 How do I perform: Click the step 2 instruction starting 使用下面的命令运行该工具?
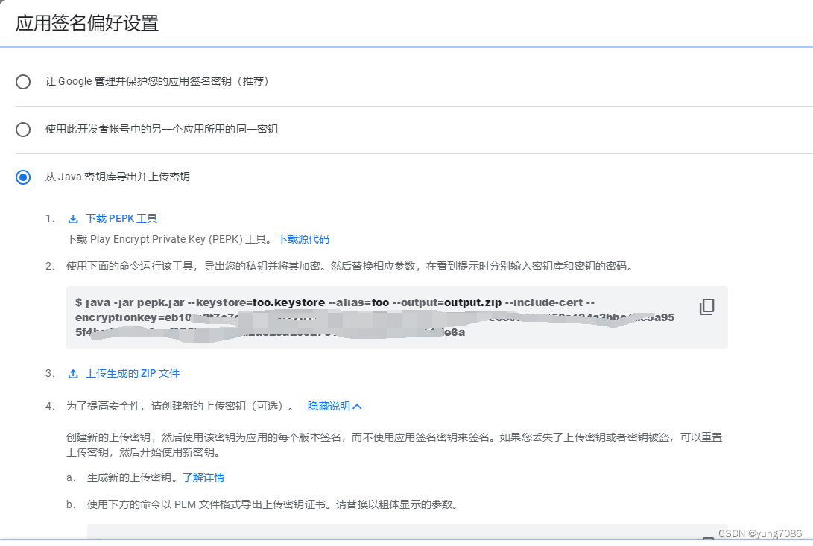(x=349, y=266)
